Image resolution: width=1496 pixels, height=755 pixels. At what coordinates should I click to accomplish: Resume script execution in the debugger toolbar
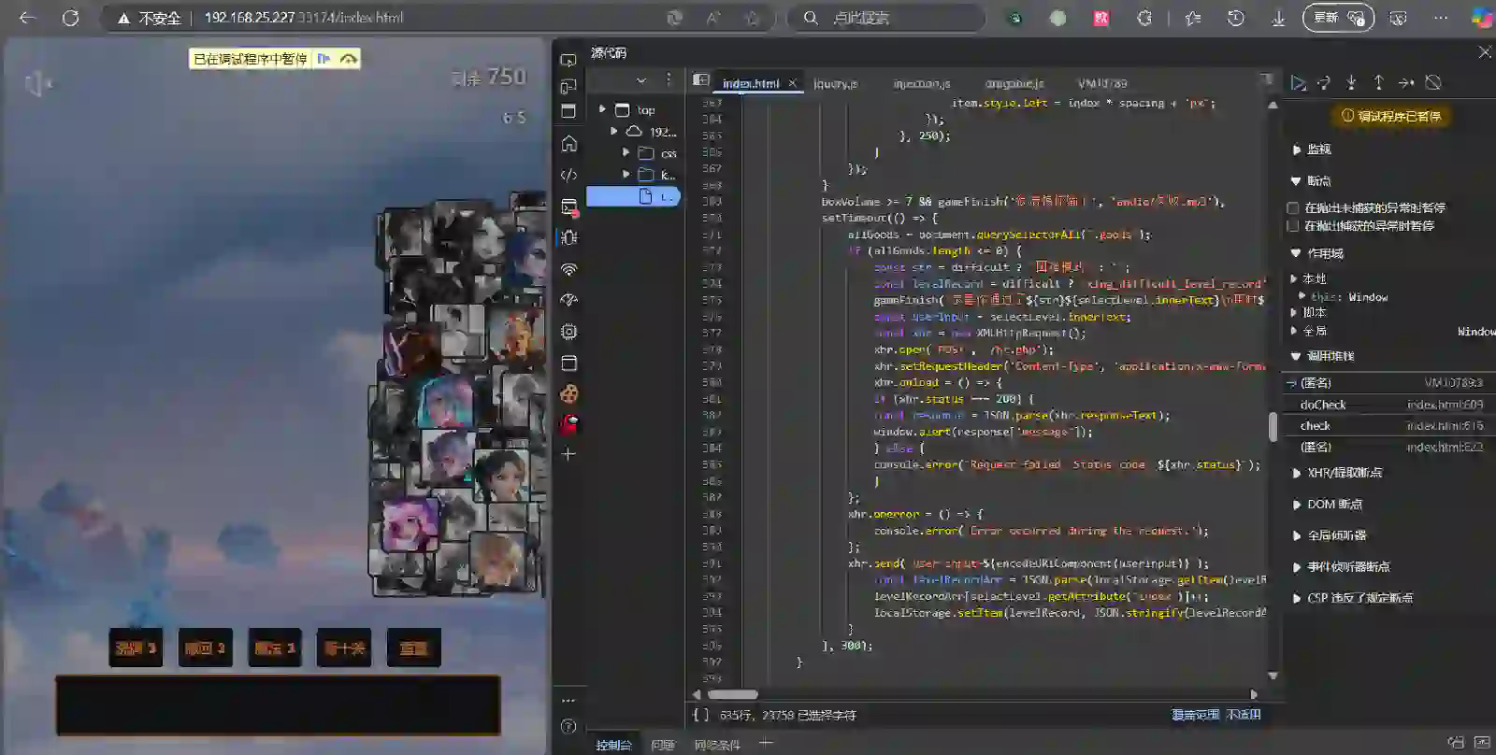pyautogui.click(x=1298, y=83)
